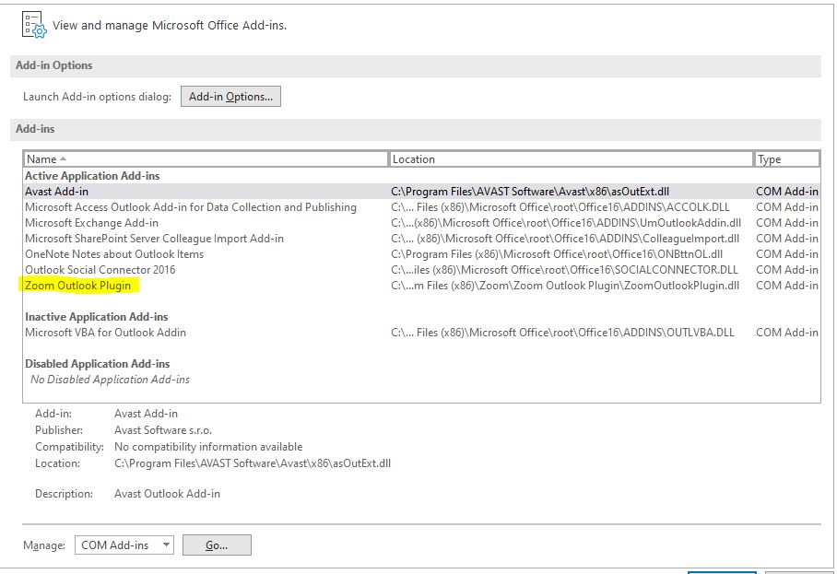The height and width of the screenshot is (574, 837).
Task: Click the Avast Outlook Add-in description
Action: click(x=167, y=494)
